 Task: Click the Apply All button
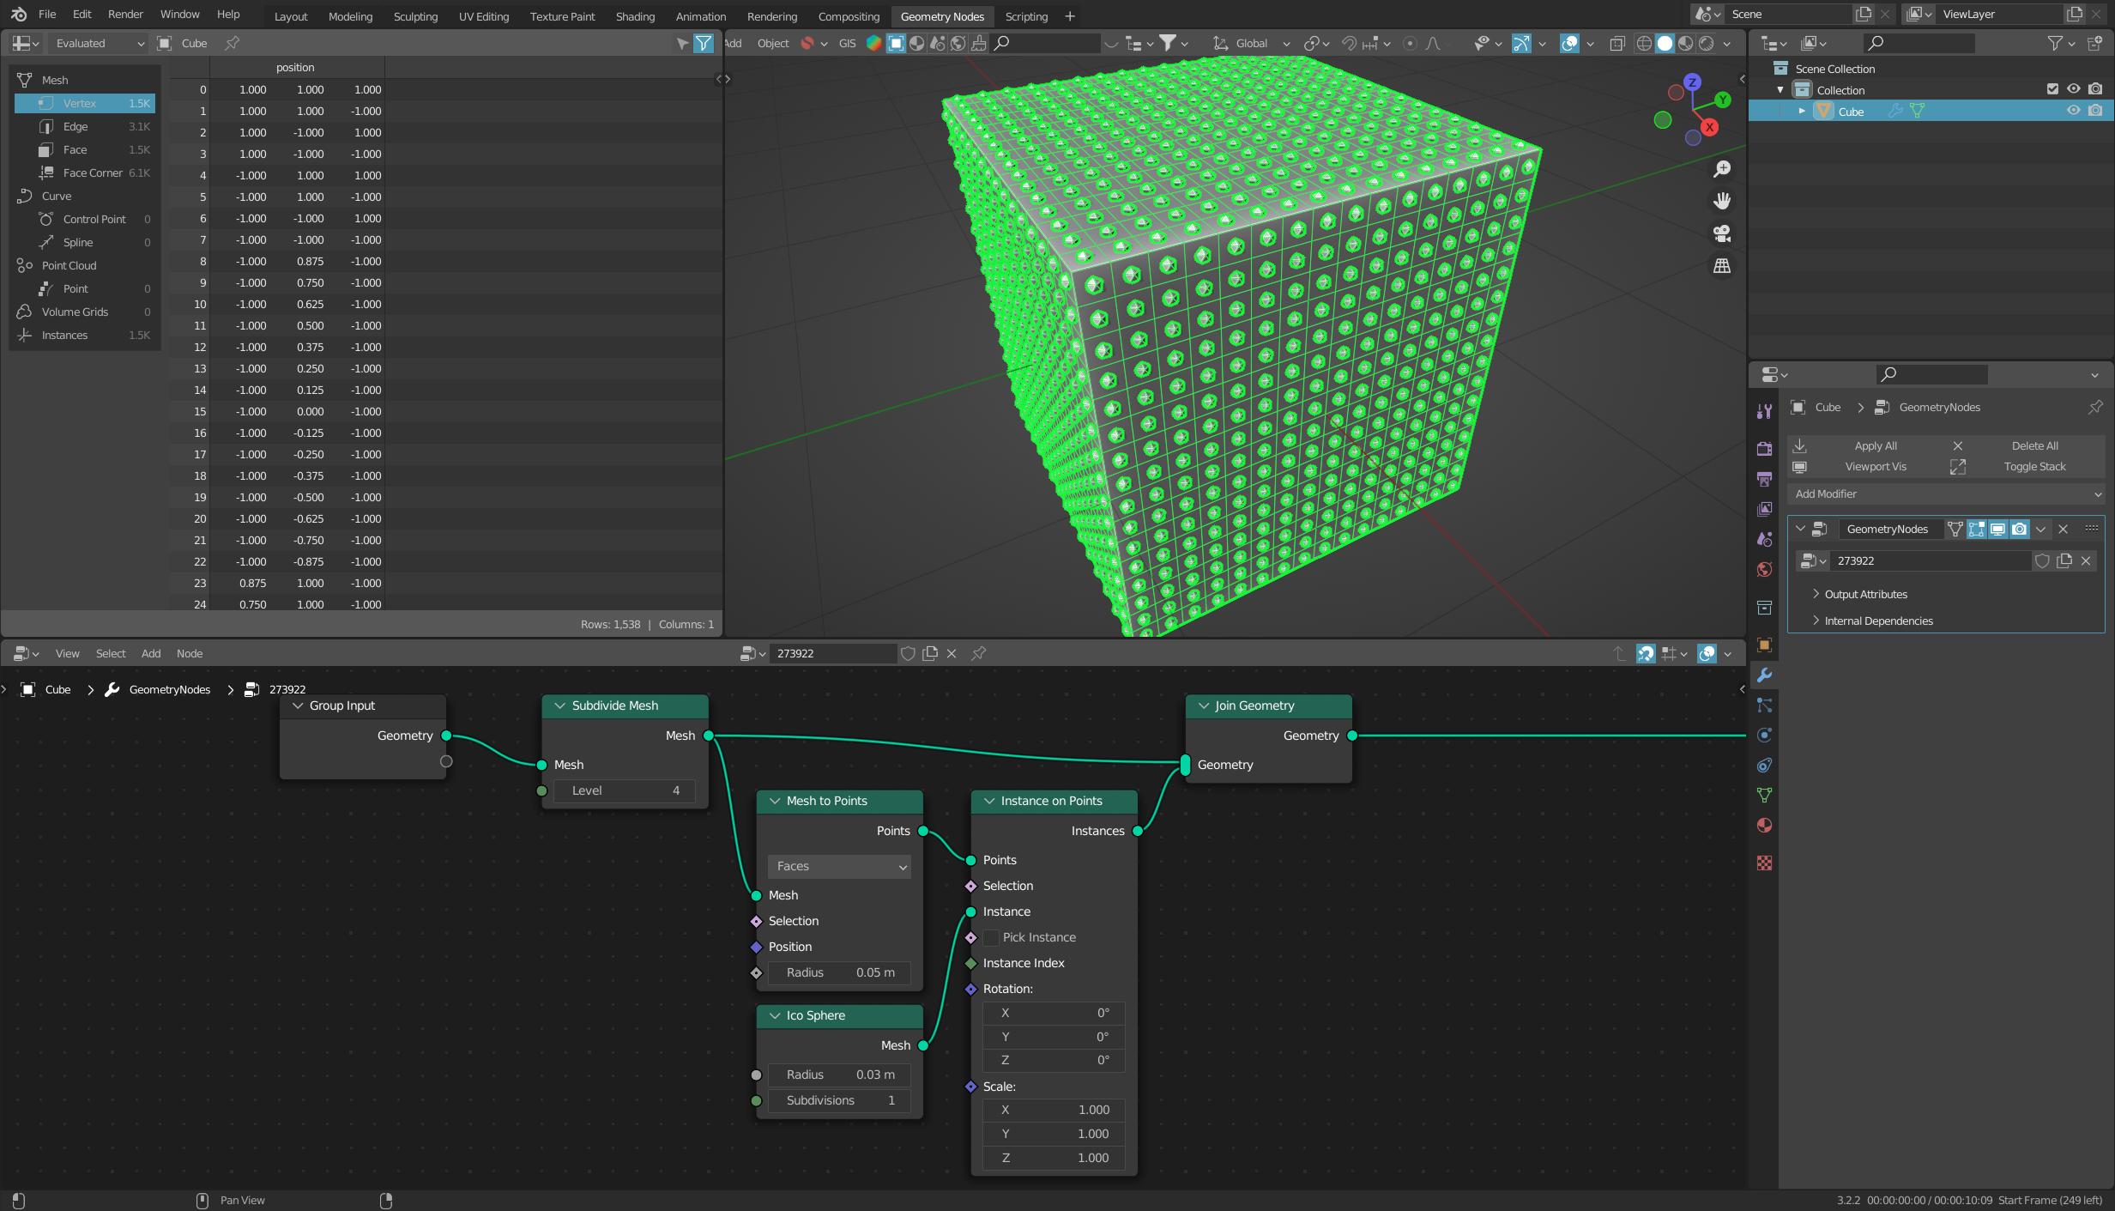click(1874, 445)
